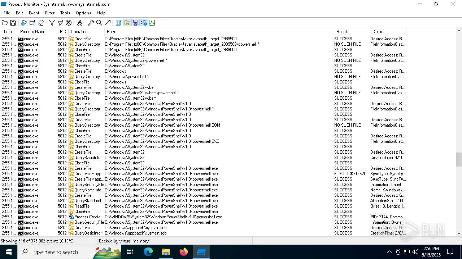Click the 'Backed by virtual memory' status text

pos(124,241)
